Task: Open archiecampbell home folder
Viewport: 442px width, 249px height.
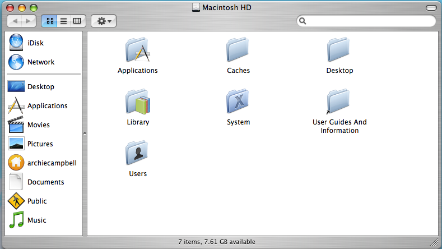Action: click(42, 163)
